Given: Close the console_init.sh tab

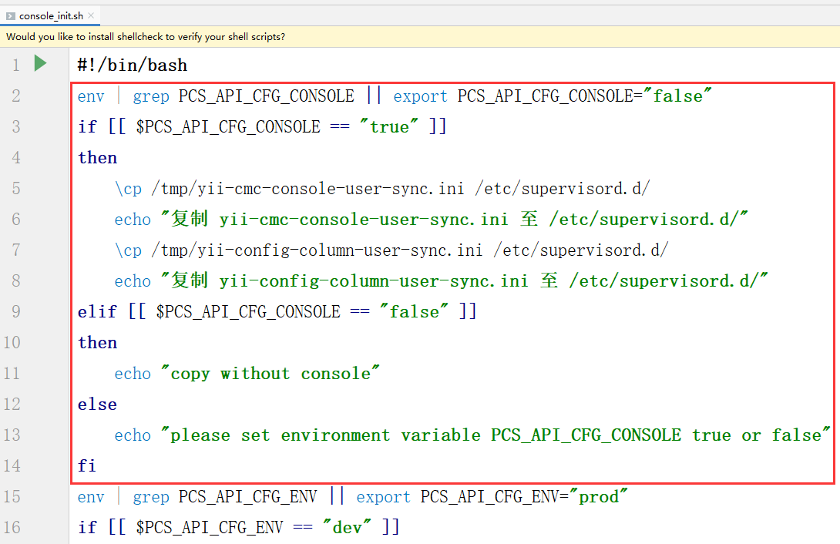Looking at the screenshot, I should click(x=91, y=15).
